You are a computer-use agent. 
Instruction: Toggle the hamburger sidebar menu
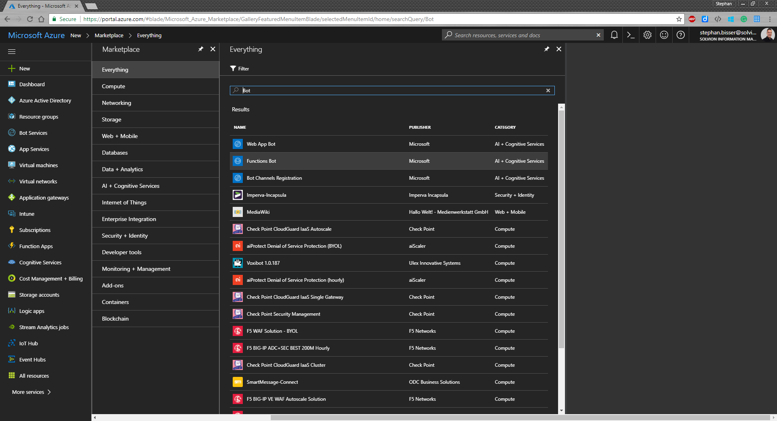(x=12, y=51)
